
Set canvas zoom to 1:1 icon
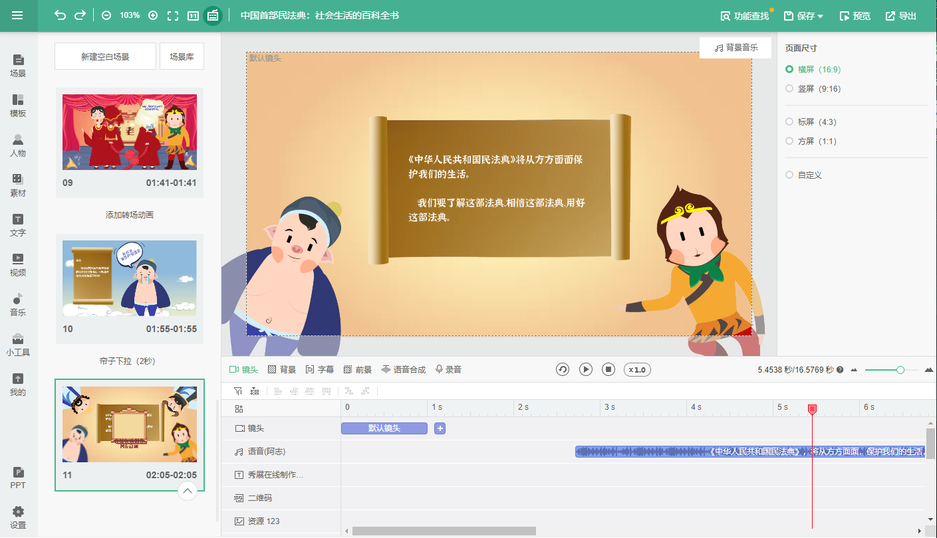point(193,15)
